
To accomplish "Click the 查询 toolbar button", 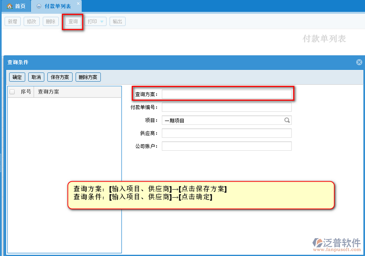I will click(73, 21).
